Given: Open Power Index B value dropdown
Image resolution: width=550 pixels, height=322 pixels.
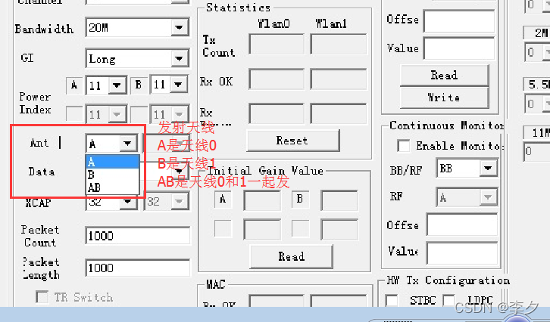Looking at the screenshot, I should pos(179,85).
